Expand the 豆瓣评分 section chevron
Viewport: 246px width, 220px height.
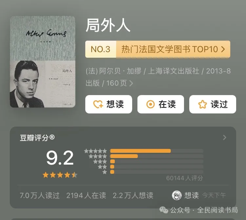(x=225, y=137)
